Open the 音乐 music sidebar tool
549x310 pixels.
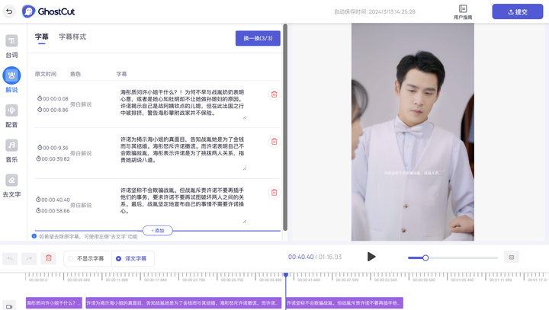click(11, 151)
